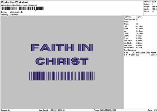Click the Left value 61.2 mm

click(140, 26)
